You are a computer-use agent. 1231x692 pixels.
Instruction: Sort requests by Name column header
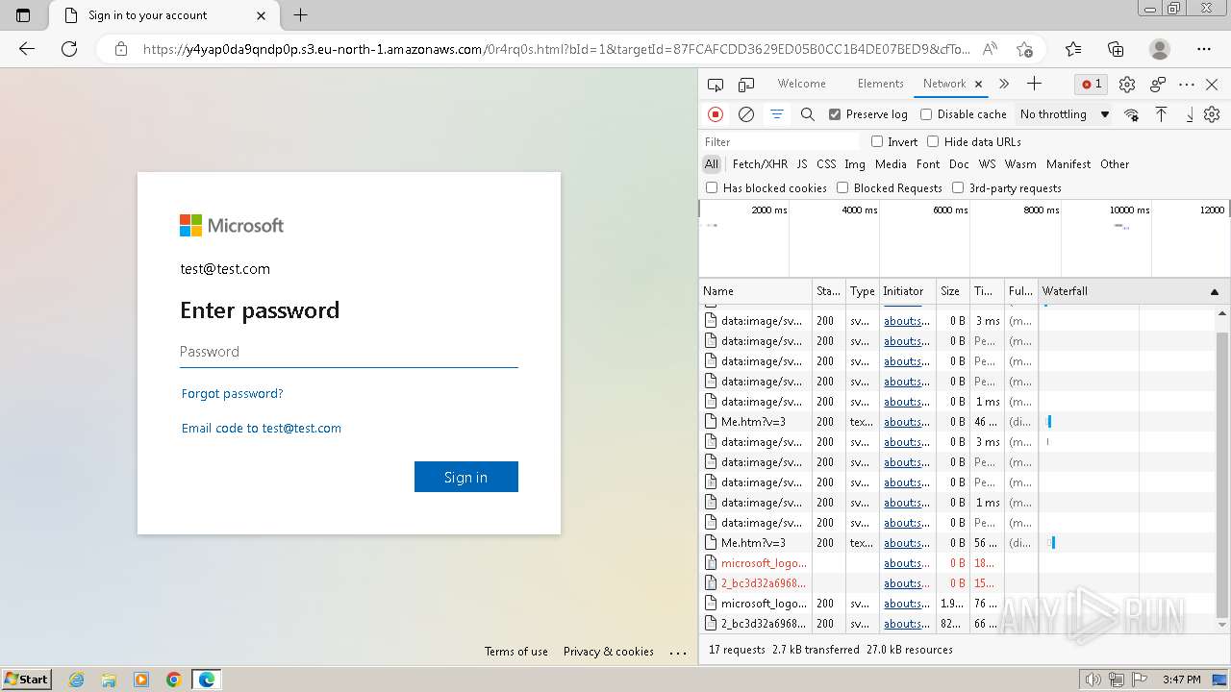click(x=756, y=291)
